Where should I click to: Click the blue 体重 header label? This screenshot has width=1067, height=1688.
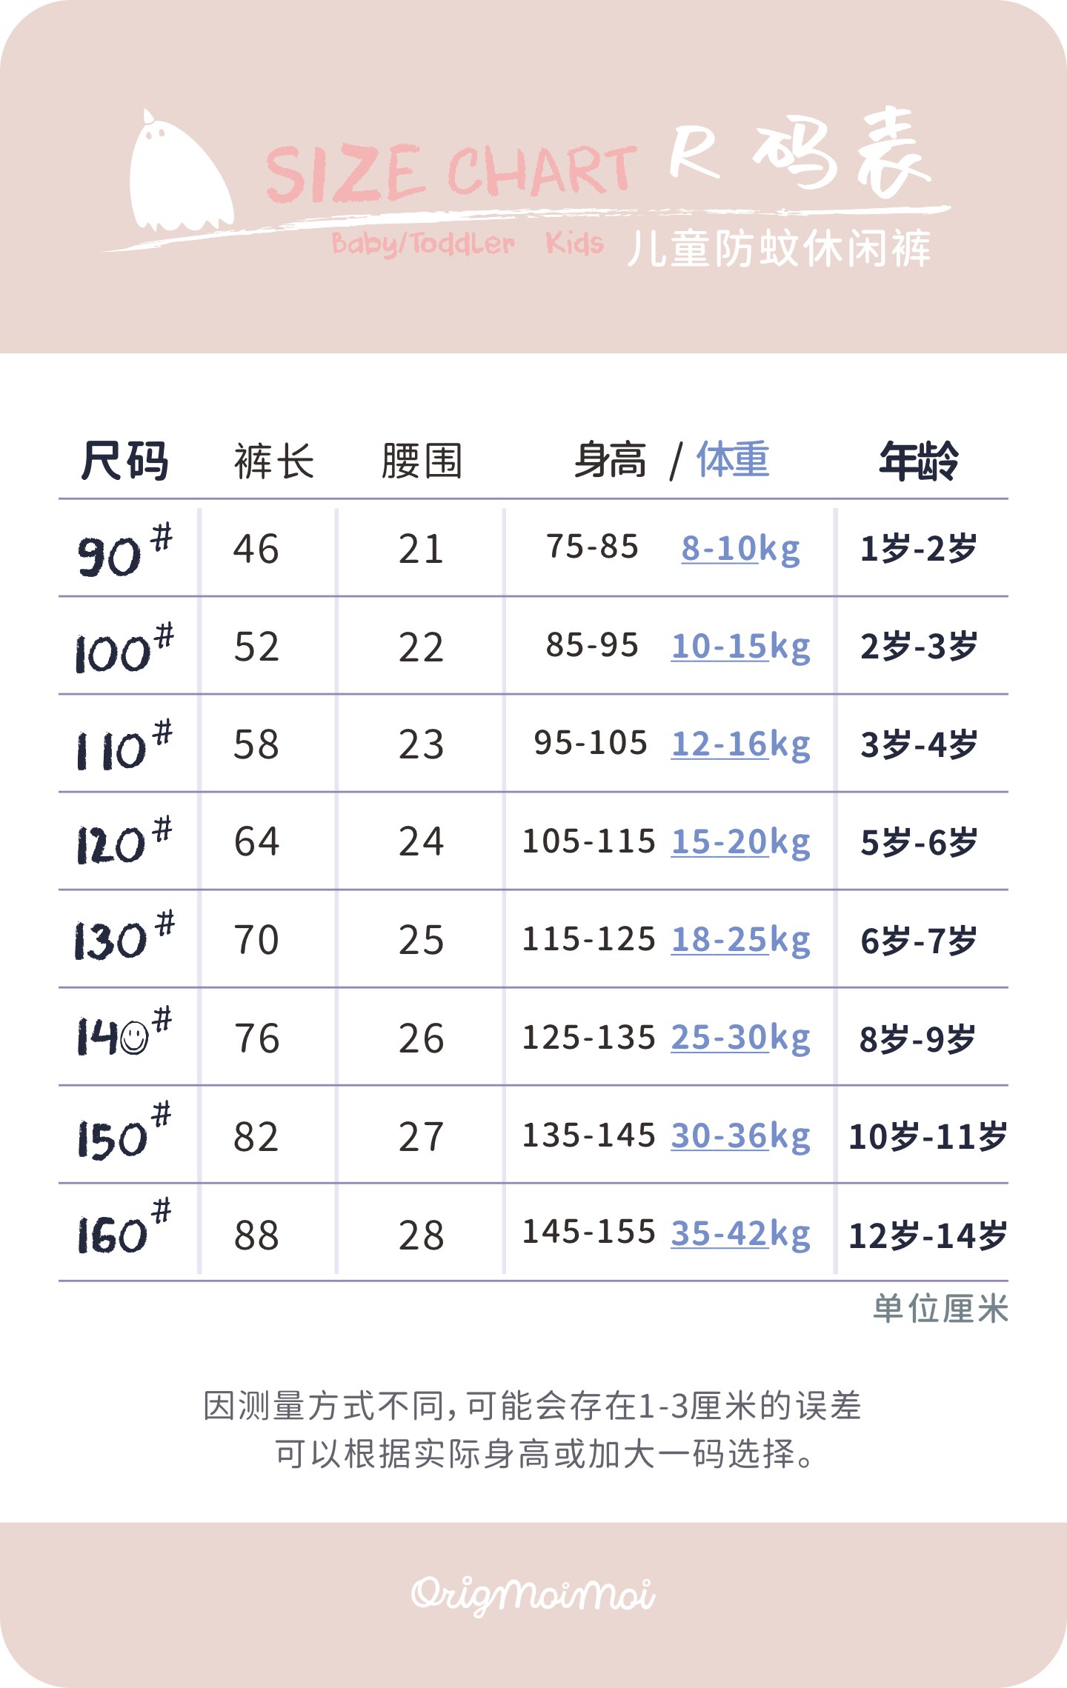732,459
